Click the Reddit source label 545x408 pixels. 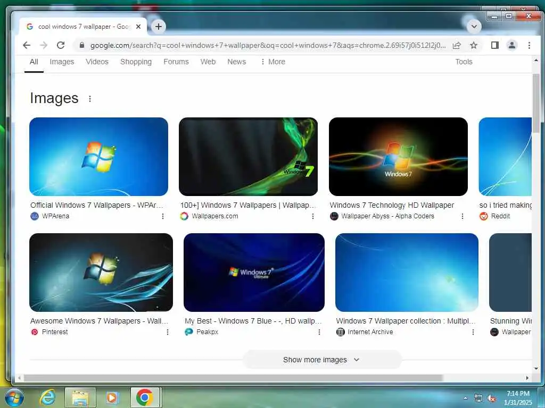pyautogui.click(x=500, y=216)
